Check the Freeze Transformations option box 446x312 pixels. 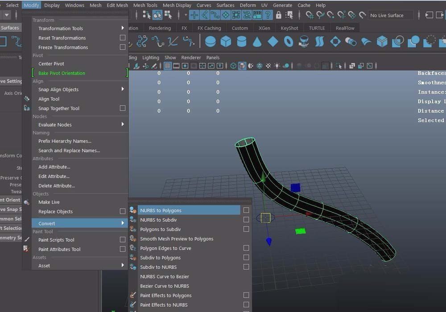[122, 47]
